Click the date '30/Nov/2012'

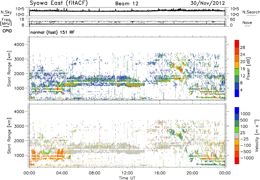click(208, 3)
